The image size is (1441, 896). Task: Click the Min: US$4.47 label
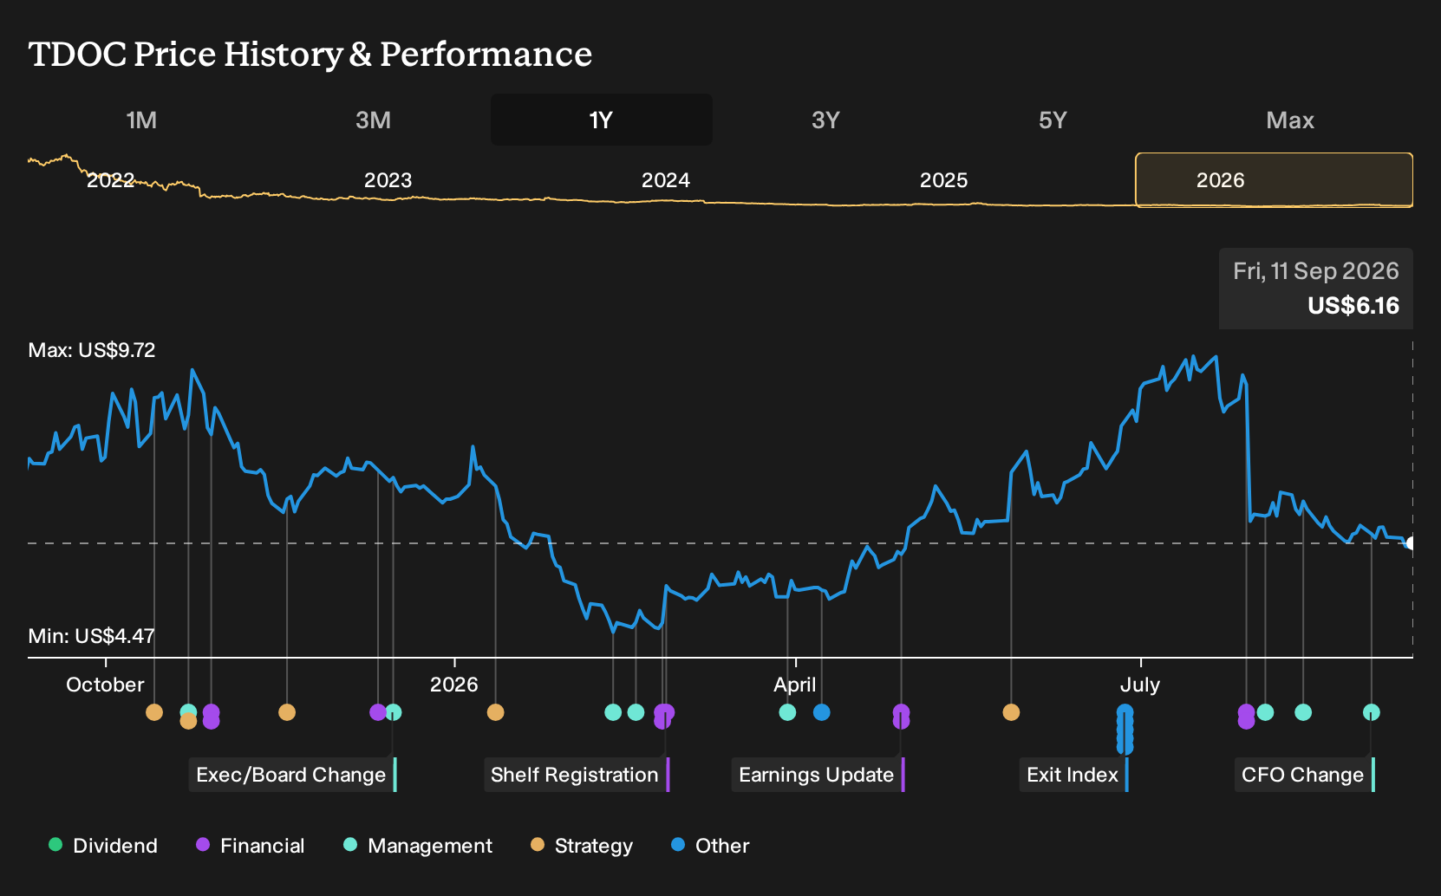(91, 636)
